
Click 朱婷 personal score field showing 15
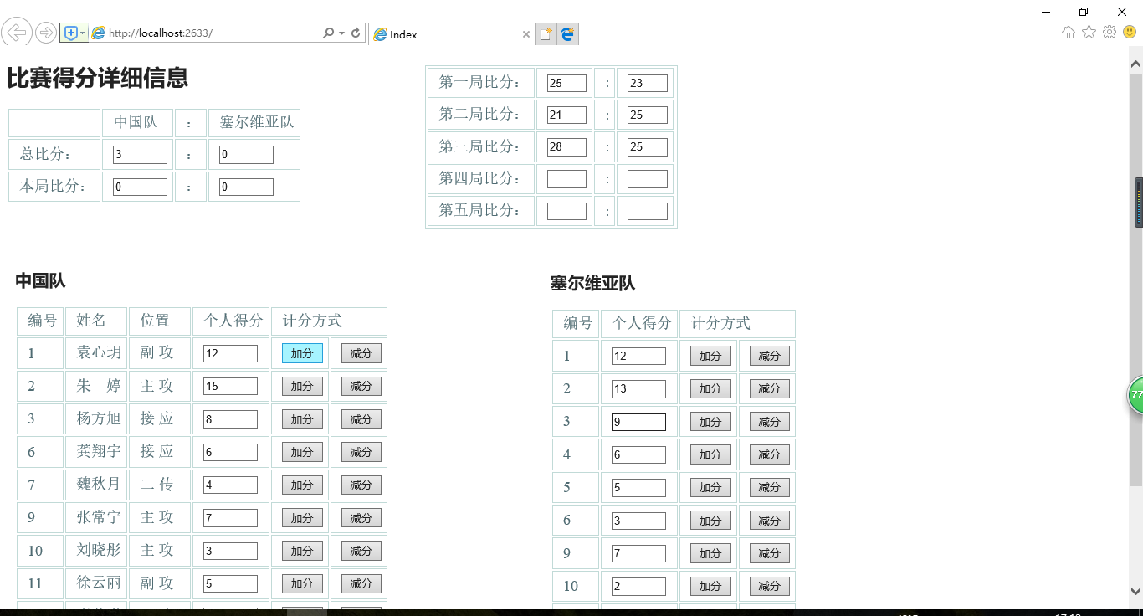pyautogui.click(x=230, y=386)
